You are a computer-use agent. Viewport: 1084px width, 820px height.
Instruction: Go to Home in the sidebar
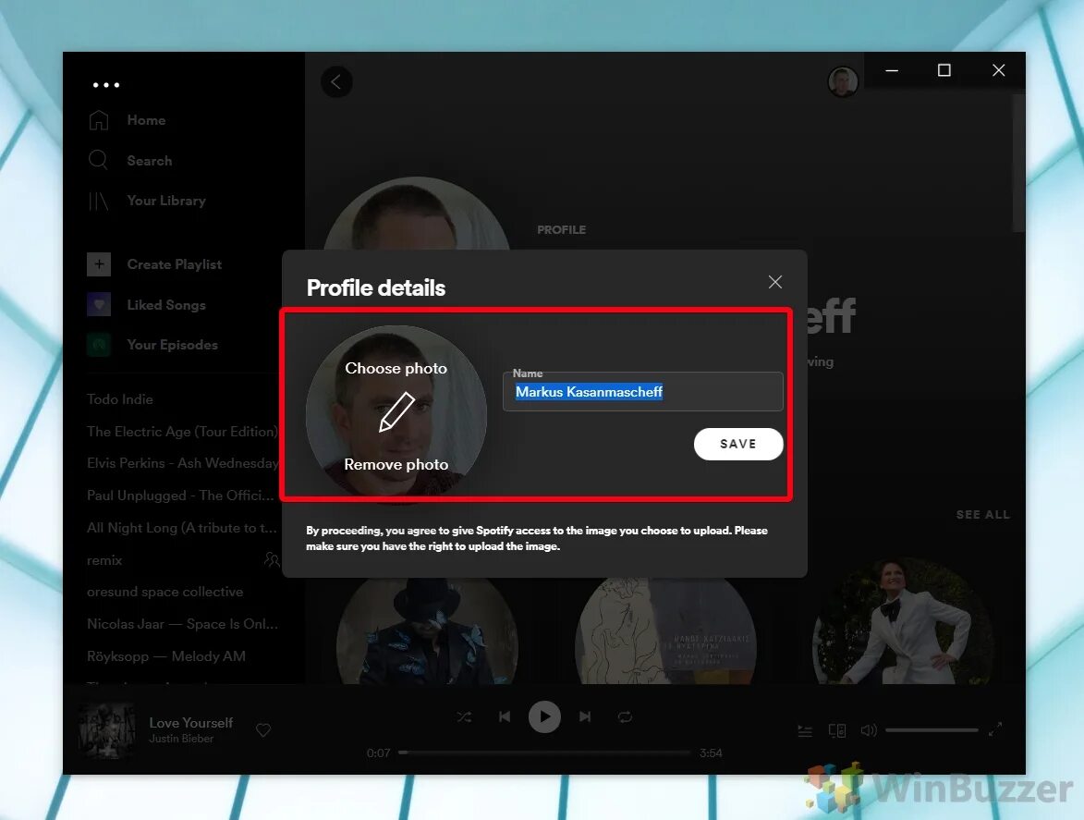click(146, 120)
